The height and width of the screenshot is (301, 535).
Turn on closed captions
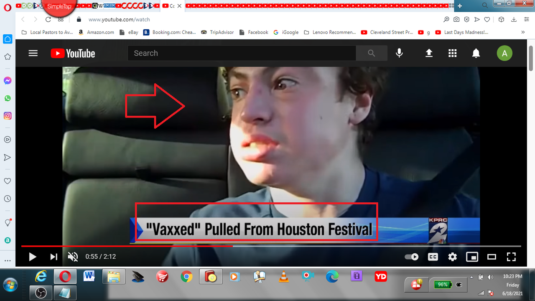pos(433,257)
